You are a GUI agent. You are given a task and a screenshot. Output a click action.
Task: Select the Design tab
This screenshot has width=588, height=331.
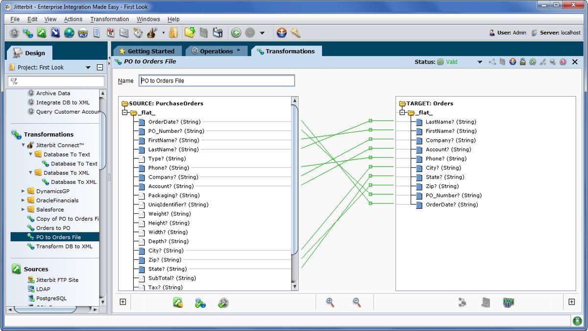29,53
